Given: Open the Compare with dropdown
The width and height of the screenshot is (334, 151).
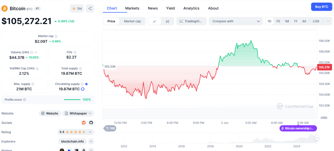Looking at the screenshot, I should click(x=236, y=21).
